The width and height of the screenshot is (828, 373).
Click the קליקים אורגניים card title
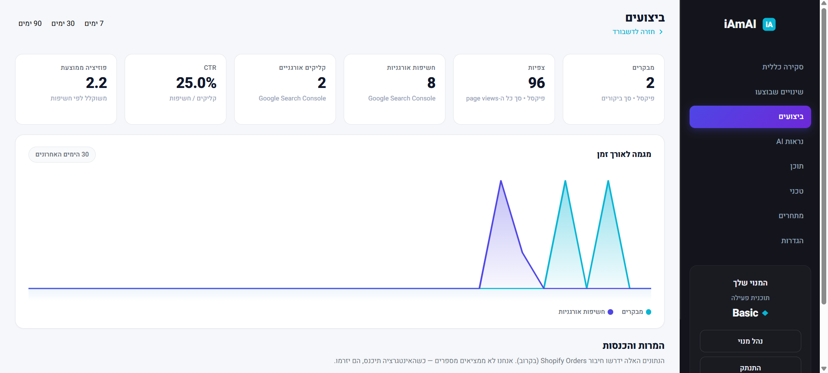coord(302,68)
